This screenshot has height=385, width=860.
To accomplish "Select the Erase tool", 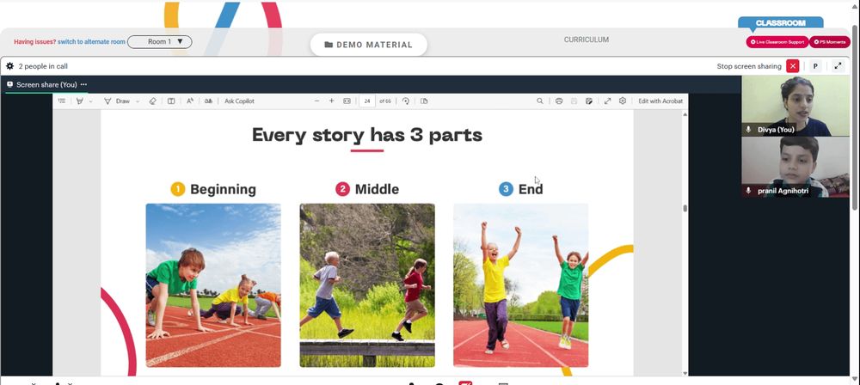I will pos(153,101).
